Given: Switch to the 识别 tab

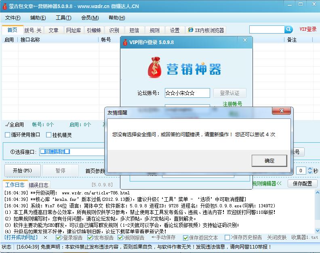Looking at the screenshot, I should [114, 30].
